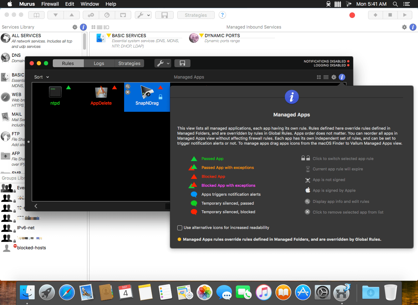Open the Firewall menu in menu bar
Screen dimensions: 418x305
pyautogui.click(x=50, y=4)
